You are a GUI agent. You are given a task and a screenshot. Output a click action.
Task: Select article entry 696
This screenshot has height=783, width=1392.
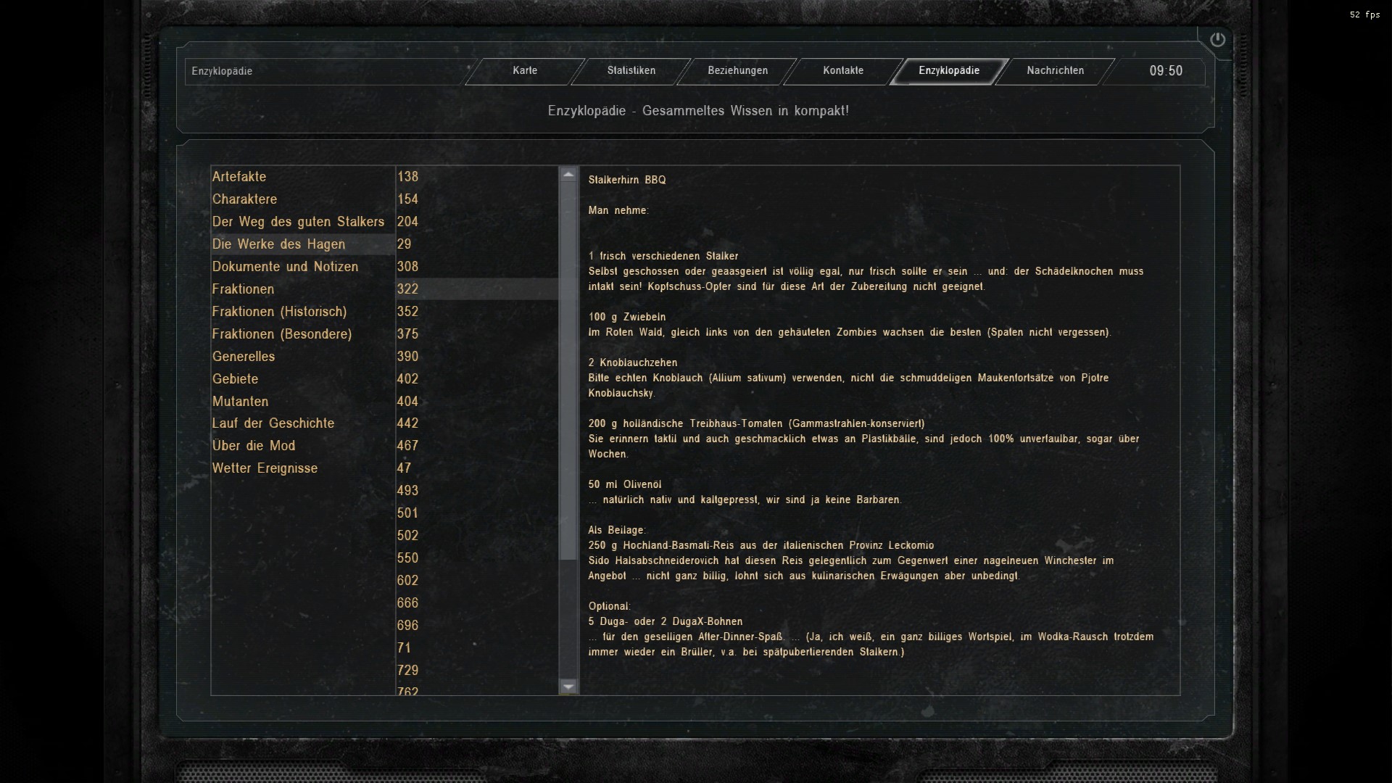(x=407, y=626)
